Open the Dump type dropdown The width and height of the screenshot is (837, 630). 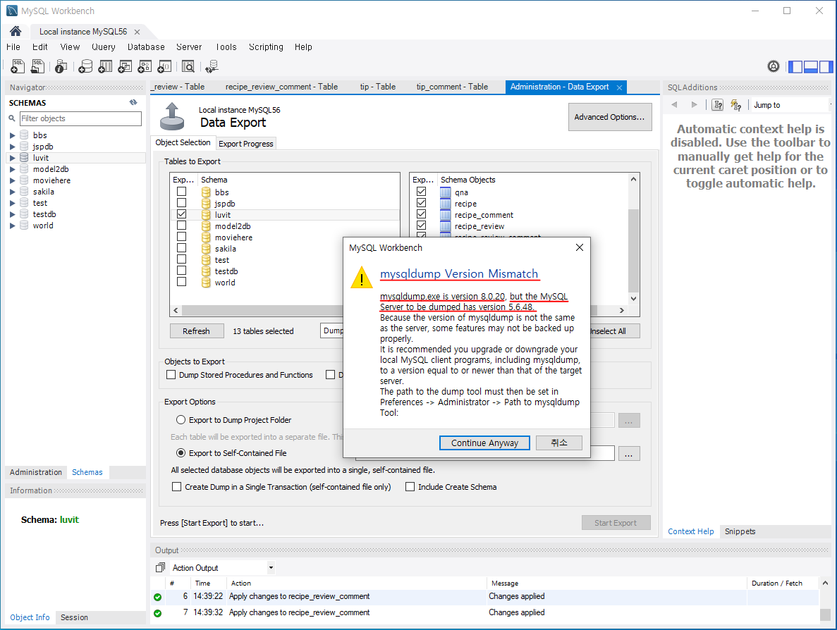pyautogui.click(x=332, y=331)
